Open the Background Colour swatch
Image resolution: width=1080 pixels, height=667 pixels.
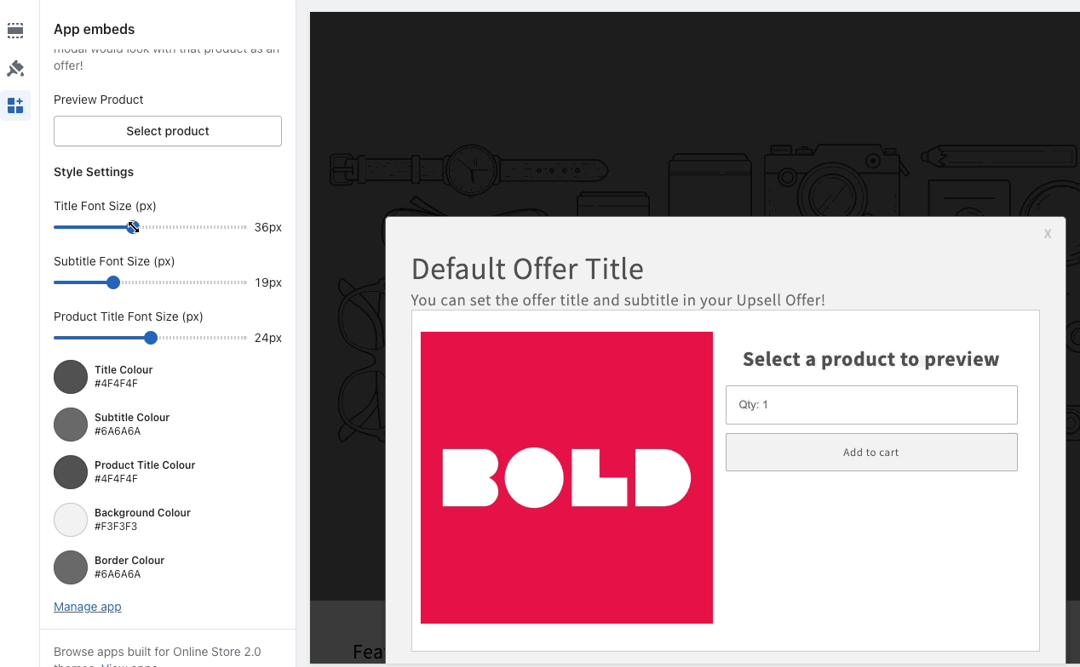coord(71,519)
